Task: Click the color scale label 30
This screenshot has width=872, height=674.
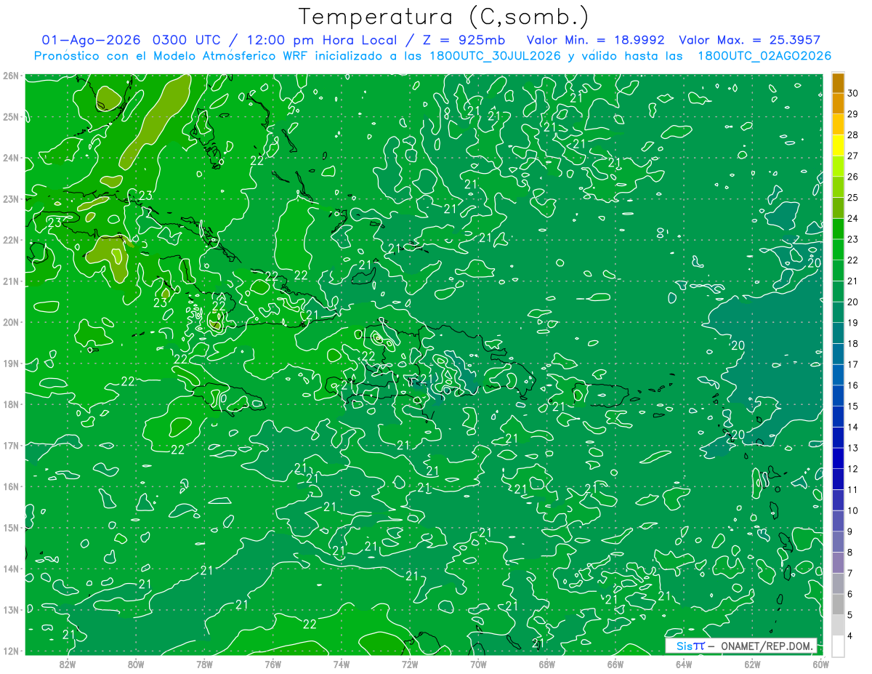Action: (x=853, y=93)
